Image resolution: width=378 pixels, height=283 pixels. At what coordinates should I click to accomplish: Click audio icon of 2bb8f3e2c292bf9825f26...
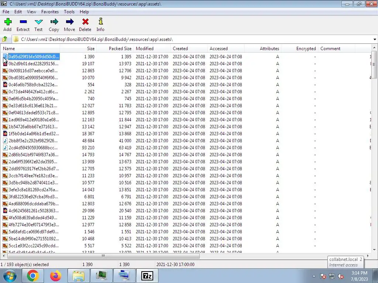pos(5,140)
